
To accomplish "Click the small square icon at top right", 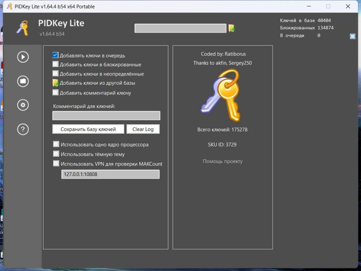I will [352, 36].
